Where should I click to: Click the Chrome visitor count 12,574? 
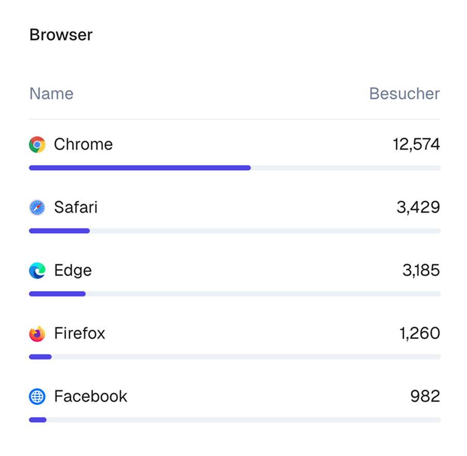416,144
